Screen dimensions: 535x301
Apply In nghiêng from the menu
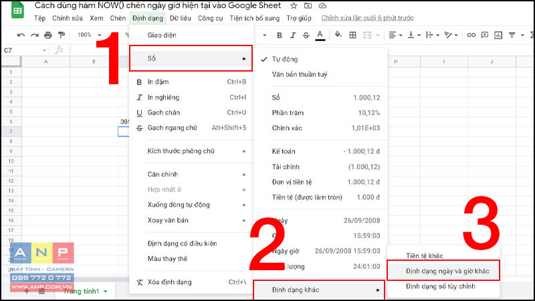click(191, 97)
